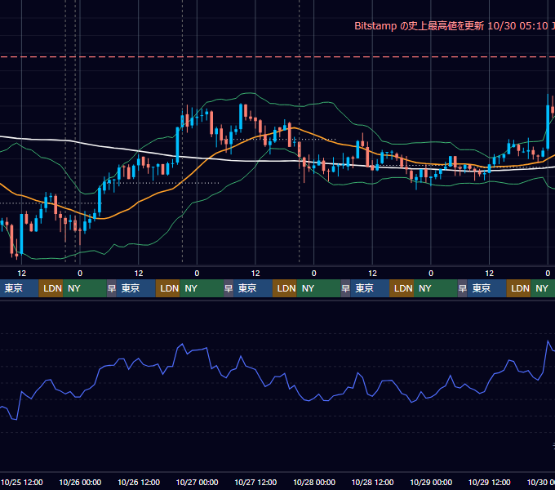
Task: Select the 早 early-session block on 10/27
Action: [x=229, y=288]
